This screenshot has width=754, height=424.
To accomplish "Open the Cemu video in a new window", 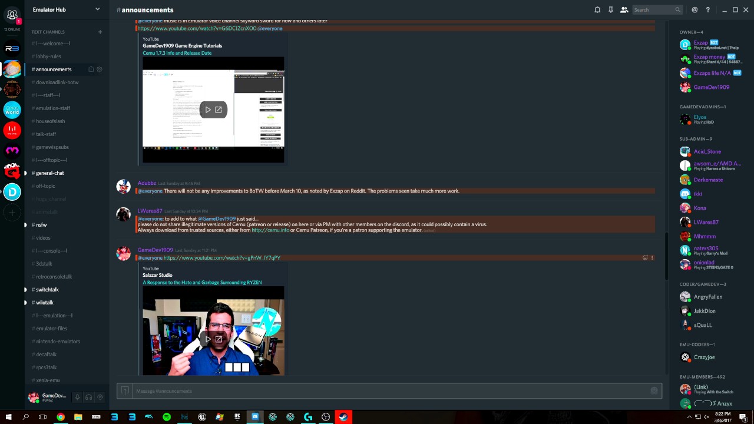I will [219, 110].
